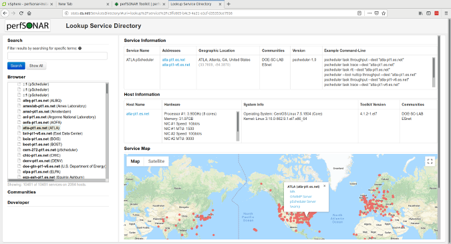The image size is (451, 244).
Task: Open the atla-pt1-v6.es.net address link
Action: coord(176,65)
